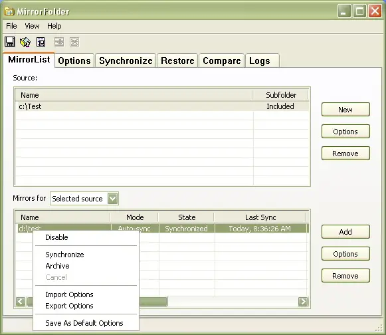
Task: Open the View menu
Action: (x=32, y=26)
